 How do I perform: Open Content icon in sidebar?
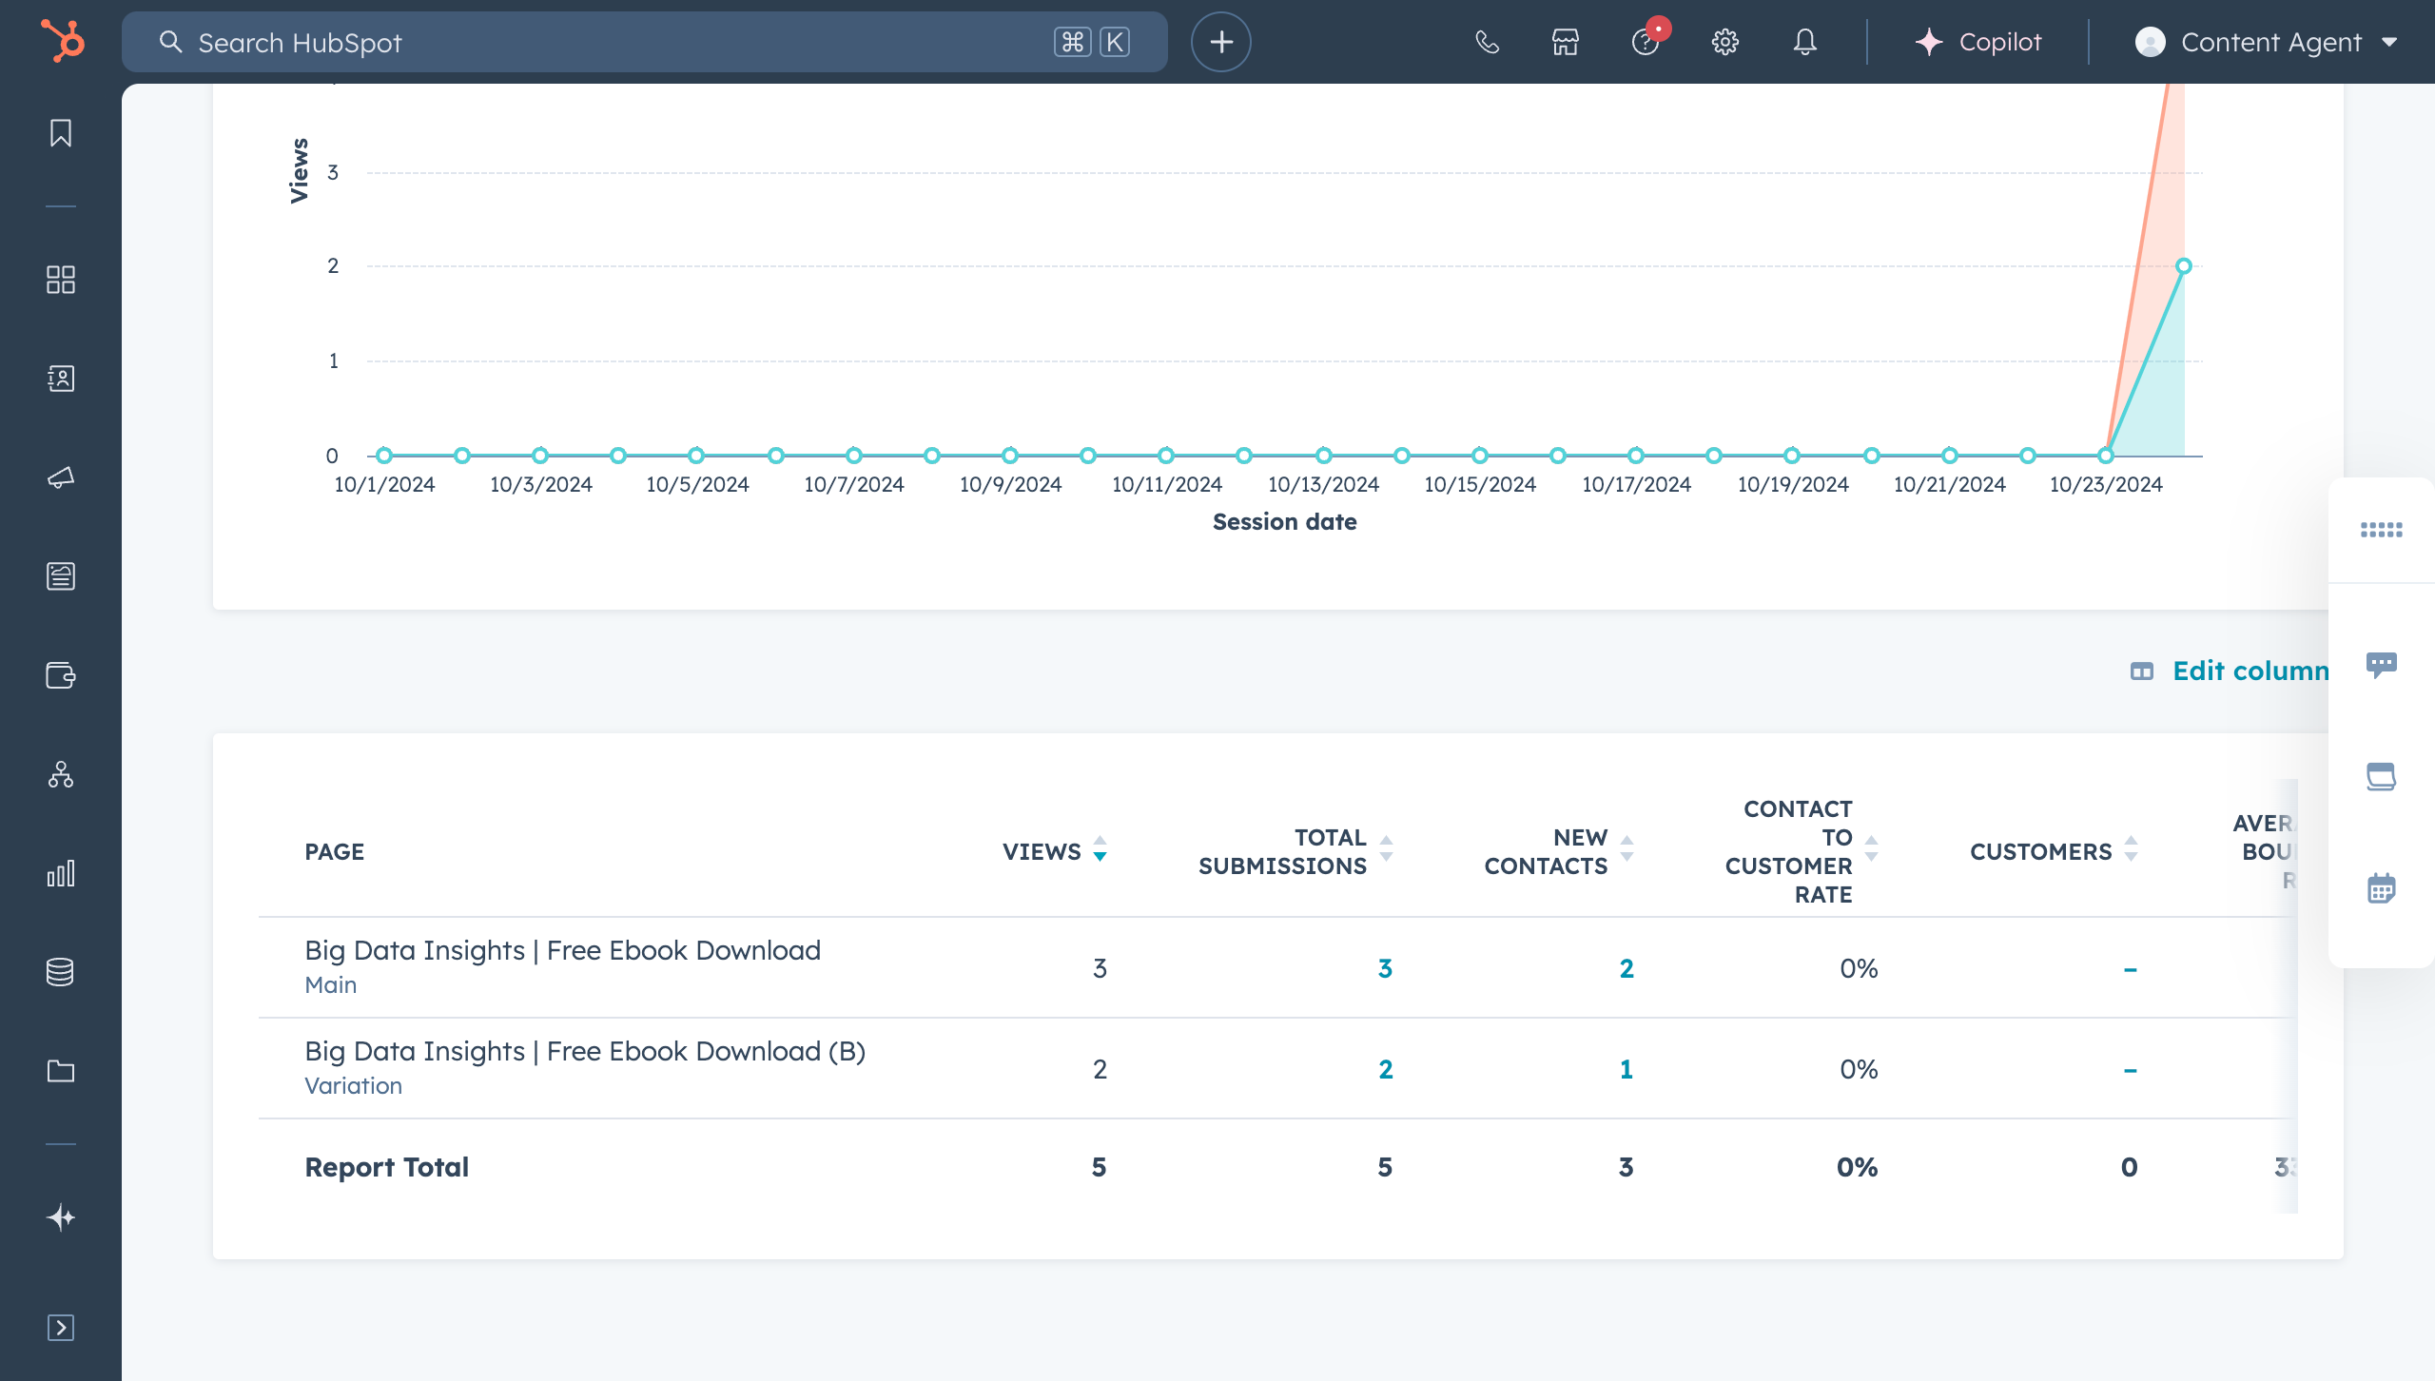pos(61,576)
